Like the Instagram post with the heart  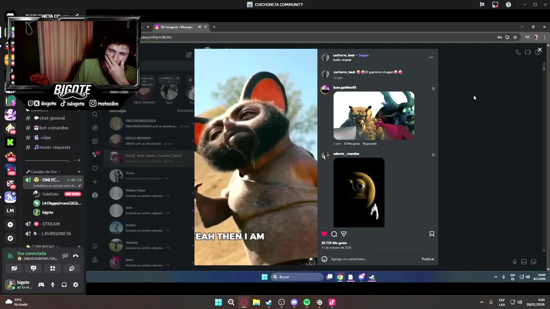[x=324, y=234]
